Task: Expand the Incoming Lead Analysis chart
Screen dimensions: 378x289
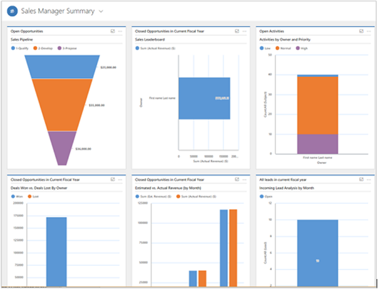Action: click(x=361, y=179)
